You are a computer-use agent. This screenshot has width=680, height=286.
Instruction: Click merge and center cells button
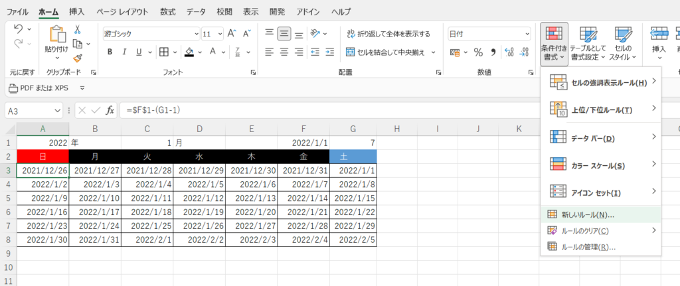(390, 52)
